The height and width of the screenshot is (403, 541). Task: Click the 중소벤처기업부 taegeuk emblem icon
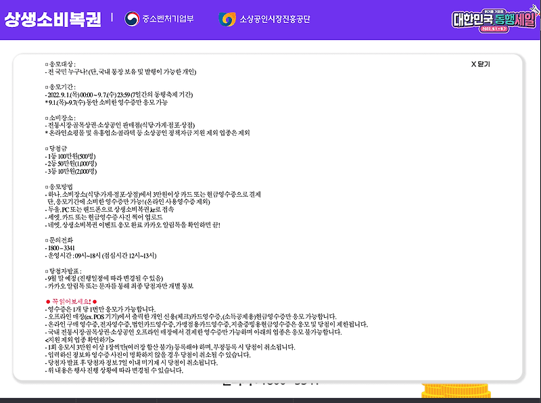[x=132, y=19]
